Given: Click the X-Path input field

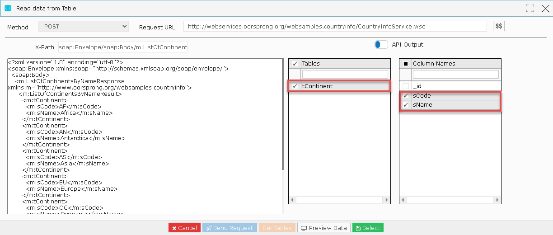Looking at the screenshot, I should click(x=123, y=47).
